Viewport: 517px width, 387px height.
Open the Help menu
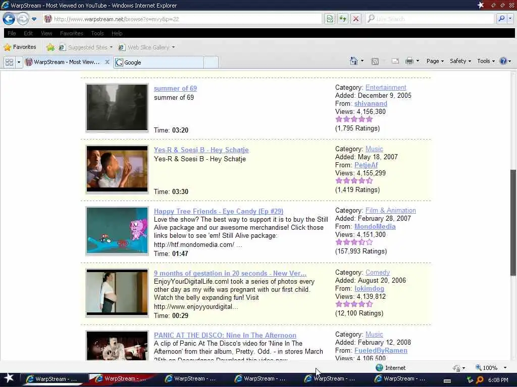[117, 33]
